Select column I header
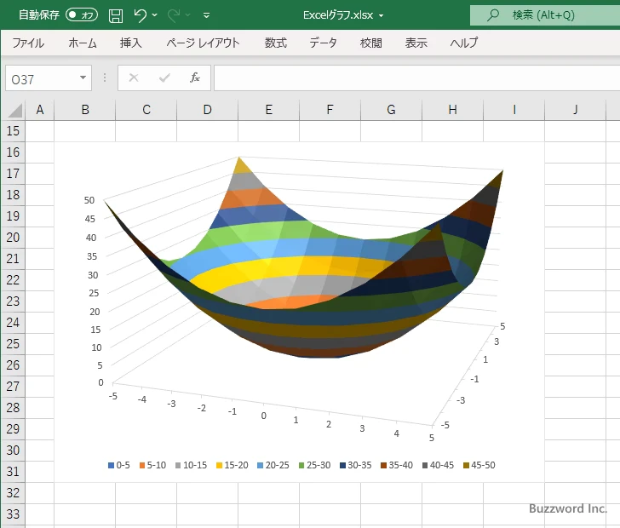620x528 pixels. pos(514,110)
